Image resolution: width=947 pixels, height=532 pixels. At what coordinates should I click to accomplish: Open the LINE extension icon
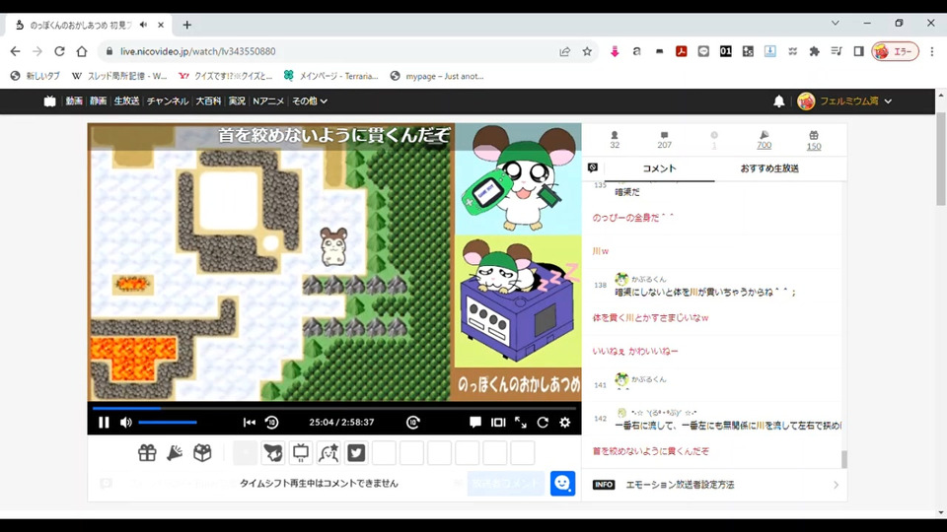click(703, 52)
